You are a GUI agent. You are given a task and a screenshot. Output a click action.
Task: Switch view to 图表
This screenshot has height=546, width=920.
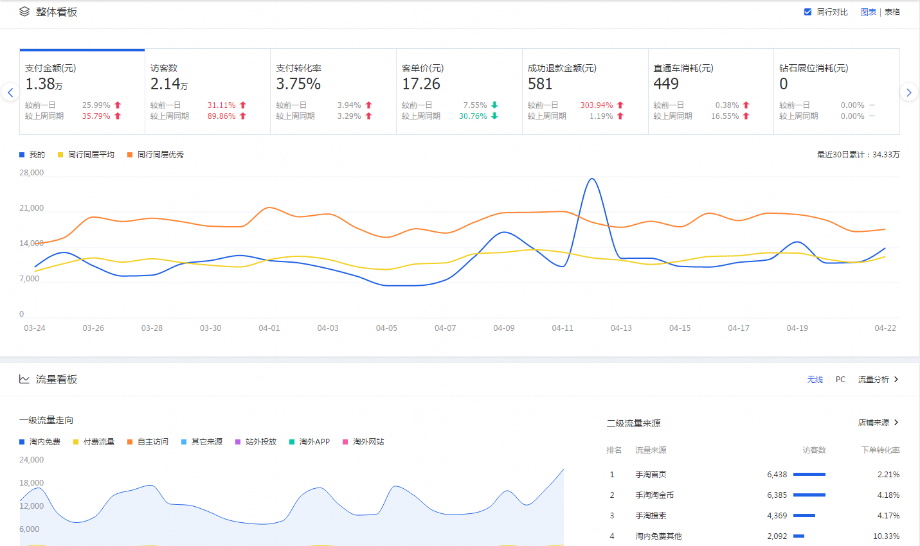tap(868, 12)
